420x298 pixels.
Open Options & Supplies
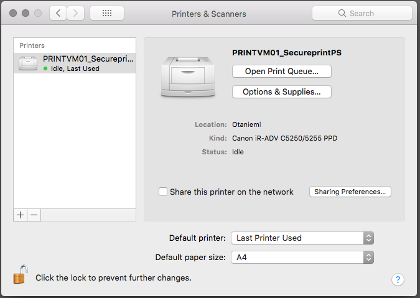(x=281, y=92)
